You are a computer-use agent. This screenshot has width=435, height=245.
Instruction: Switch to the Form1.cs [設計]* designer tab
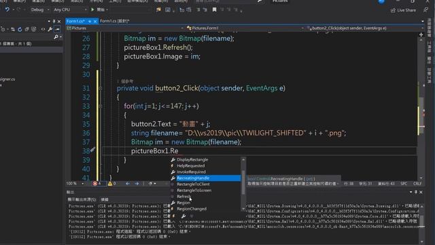click(115, 21)
